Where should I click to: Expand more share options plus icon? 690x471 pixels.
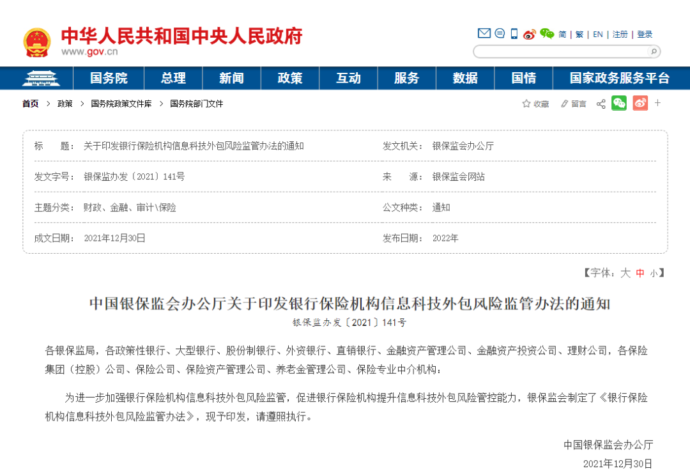[657, 103]
